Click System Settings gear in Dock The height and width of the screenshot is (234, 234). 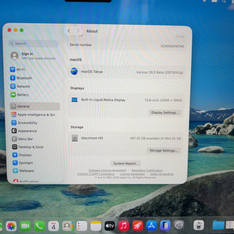(179, 225)
